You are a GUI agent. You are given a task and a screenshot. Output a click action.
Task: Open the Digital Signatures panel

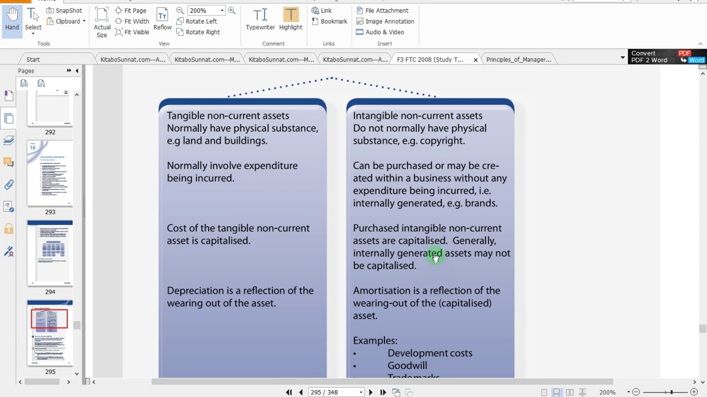9,251
